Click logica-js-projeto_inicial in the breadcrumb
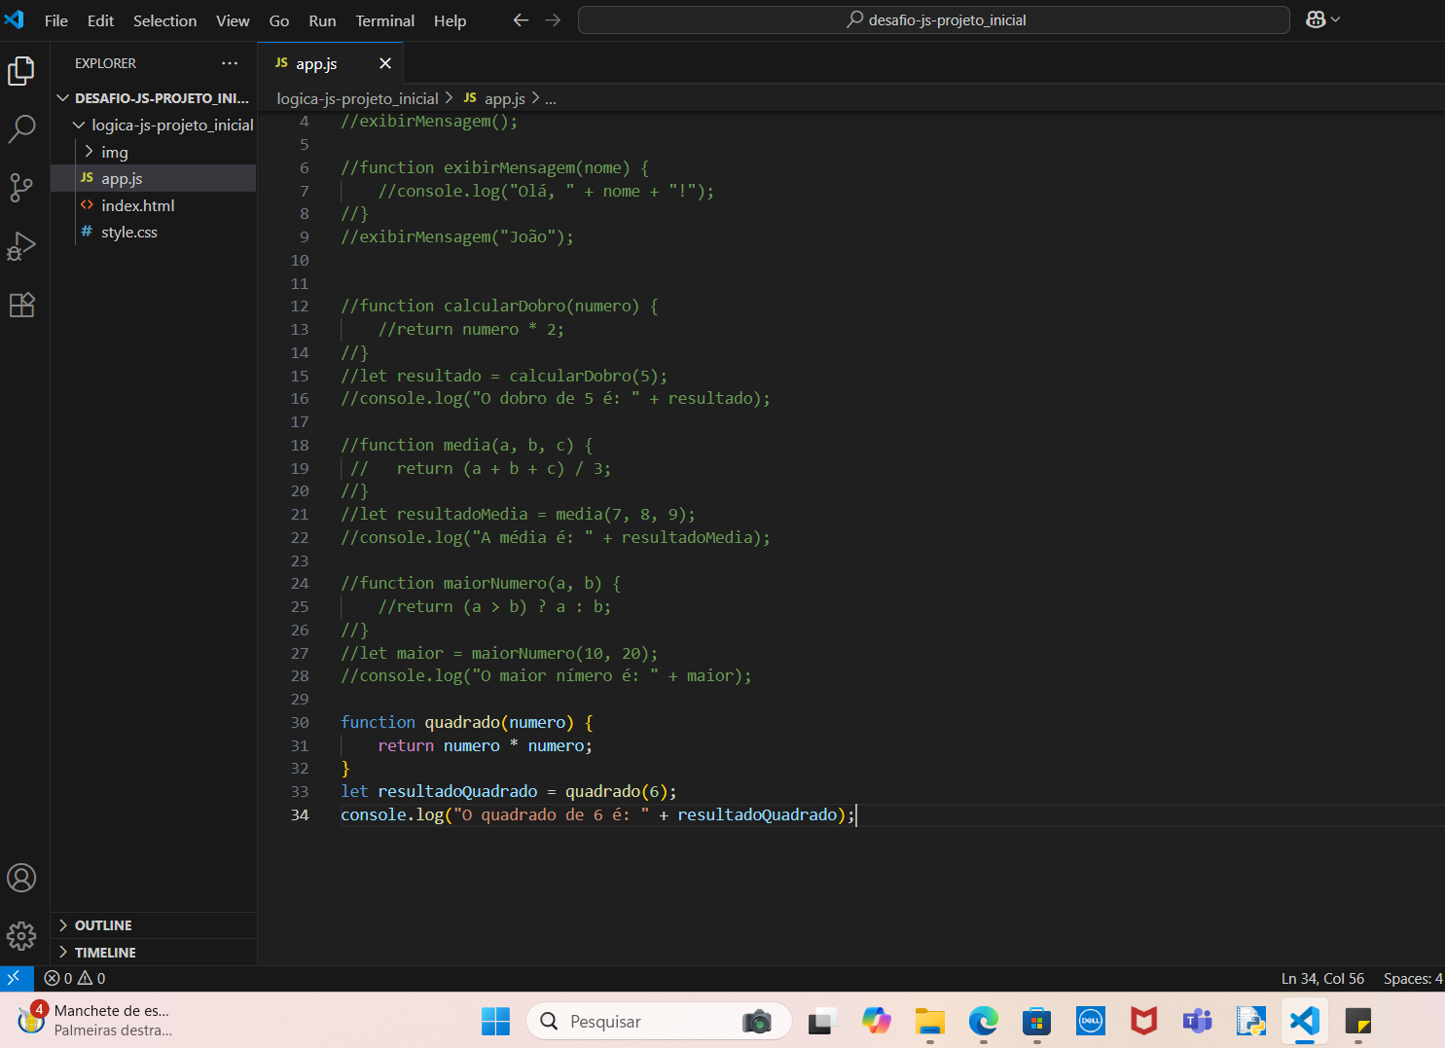The width and height of the screenshot is (1445, 1048). coord(357,98)
